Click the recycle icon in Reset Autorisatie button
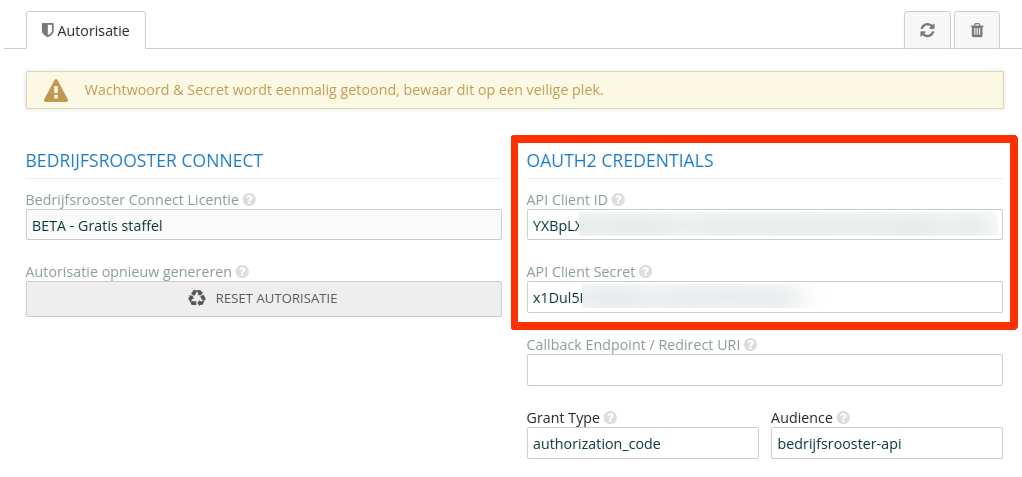Viewport: 1022px width, 477px height. (196, 299)
